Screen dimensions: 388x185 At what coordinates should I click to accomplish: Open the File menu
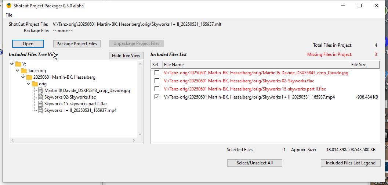click(x=9, y=15)
